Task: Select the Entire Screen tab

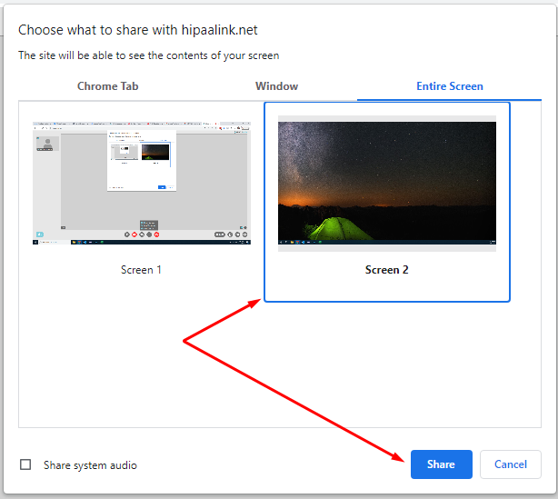Action: coord(449,86)
